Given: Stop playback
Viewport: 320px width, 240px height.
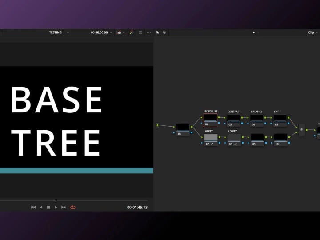Looking at the screenshot, I should click(x=48, y=208).
